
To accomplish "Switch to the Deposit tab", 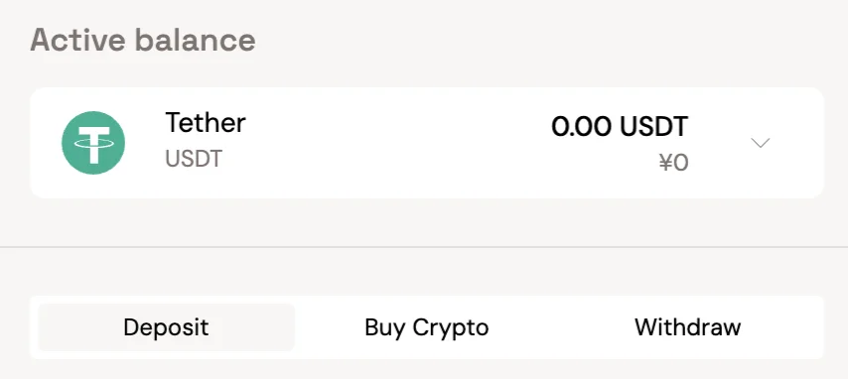I will [166, 327].
